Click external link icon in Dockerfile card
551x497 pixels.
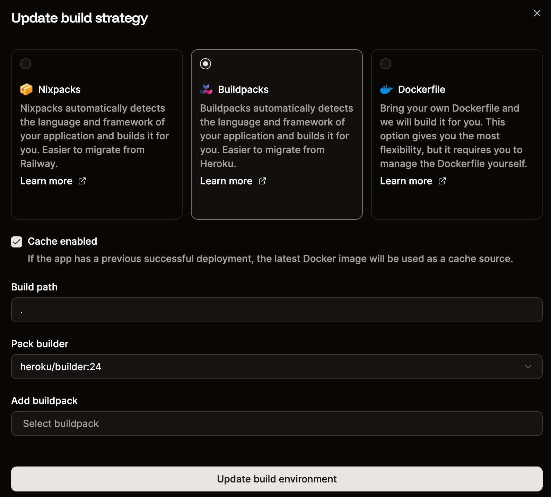point(442,181)
